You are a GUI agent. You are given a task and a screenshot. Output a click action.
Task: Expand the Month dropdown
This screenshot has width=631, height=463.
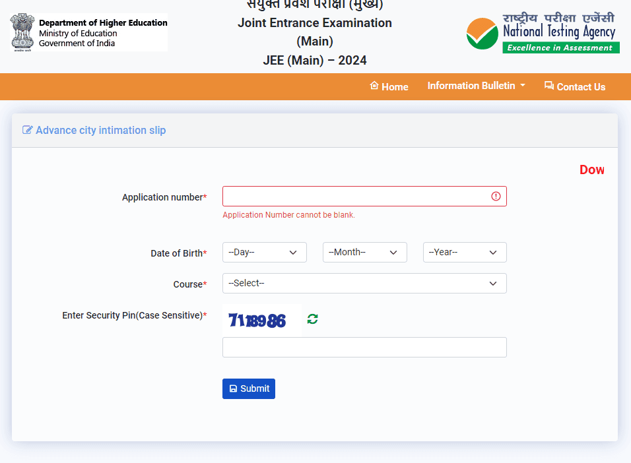364,253
